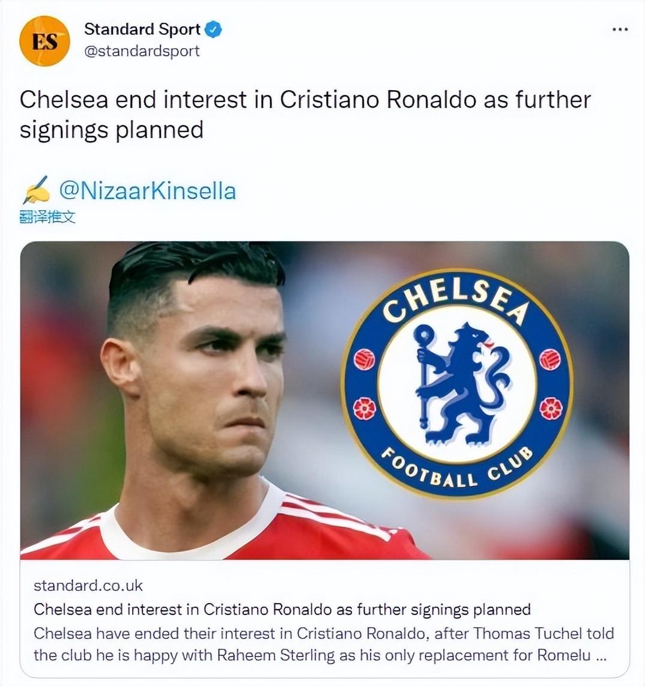The width and height of the screenshot is (645, 686).
Task: Click the blue lion in Chelsea logo
Action: [x=459, y=384]
